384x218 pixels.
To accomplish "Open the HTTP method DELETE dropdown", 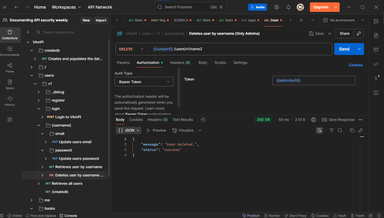I will (131, 49).
